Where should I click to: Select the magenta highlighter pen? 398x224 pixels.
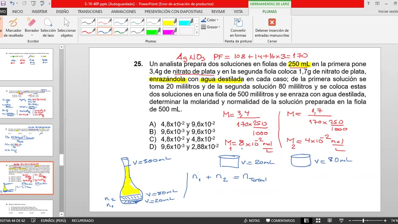[x=170, y=31]
